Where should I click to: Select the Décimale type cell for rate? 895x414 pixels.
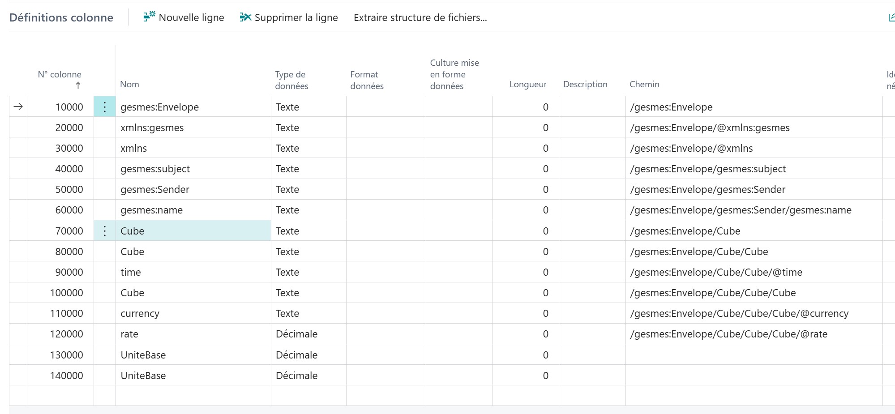(296, 334)
